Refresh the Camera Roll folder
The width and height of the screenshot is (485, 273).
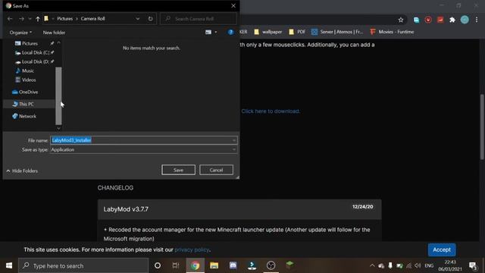point(150,19)
